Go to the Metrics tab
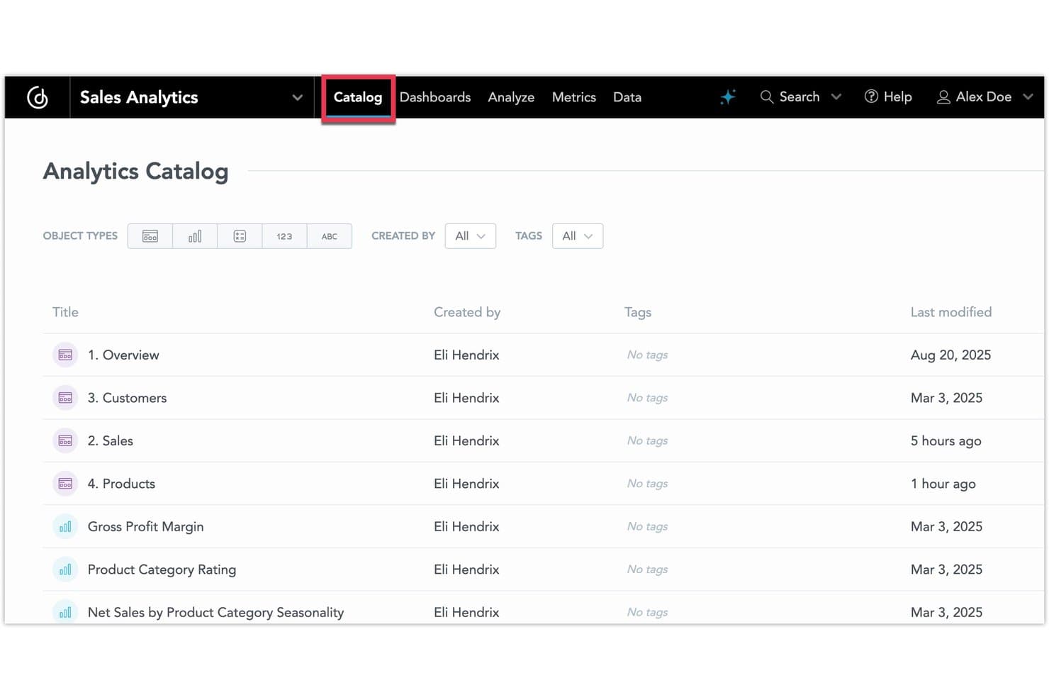The width and height of the screenshot is (1049, 700). coord(574,97)
